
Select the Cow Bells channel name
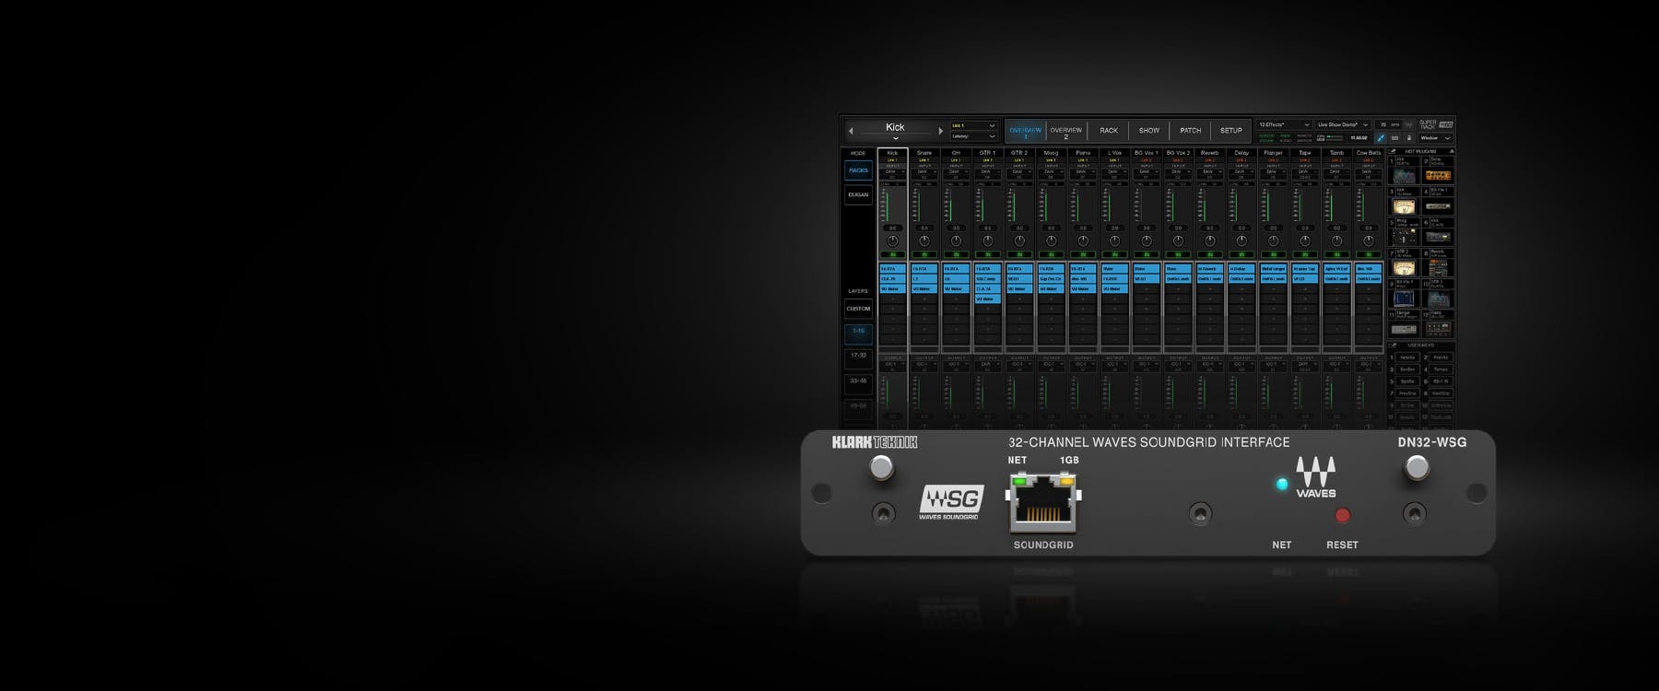[x=1369, y=153]
